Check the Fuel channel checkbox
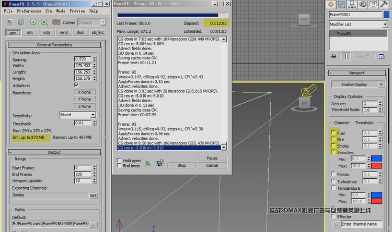This screenshot has width=392, height=232. (333, 132)
